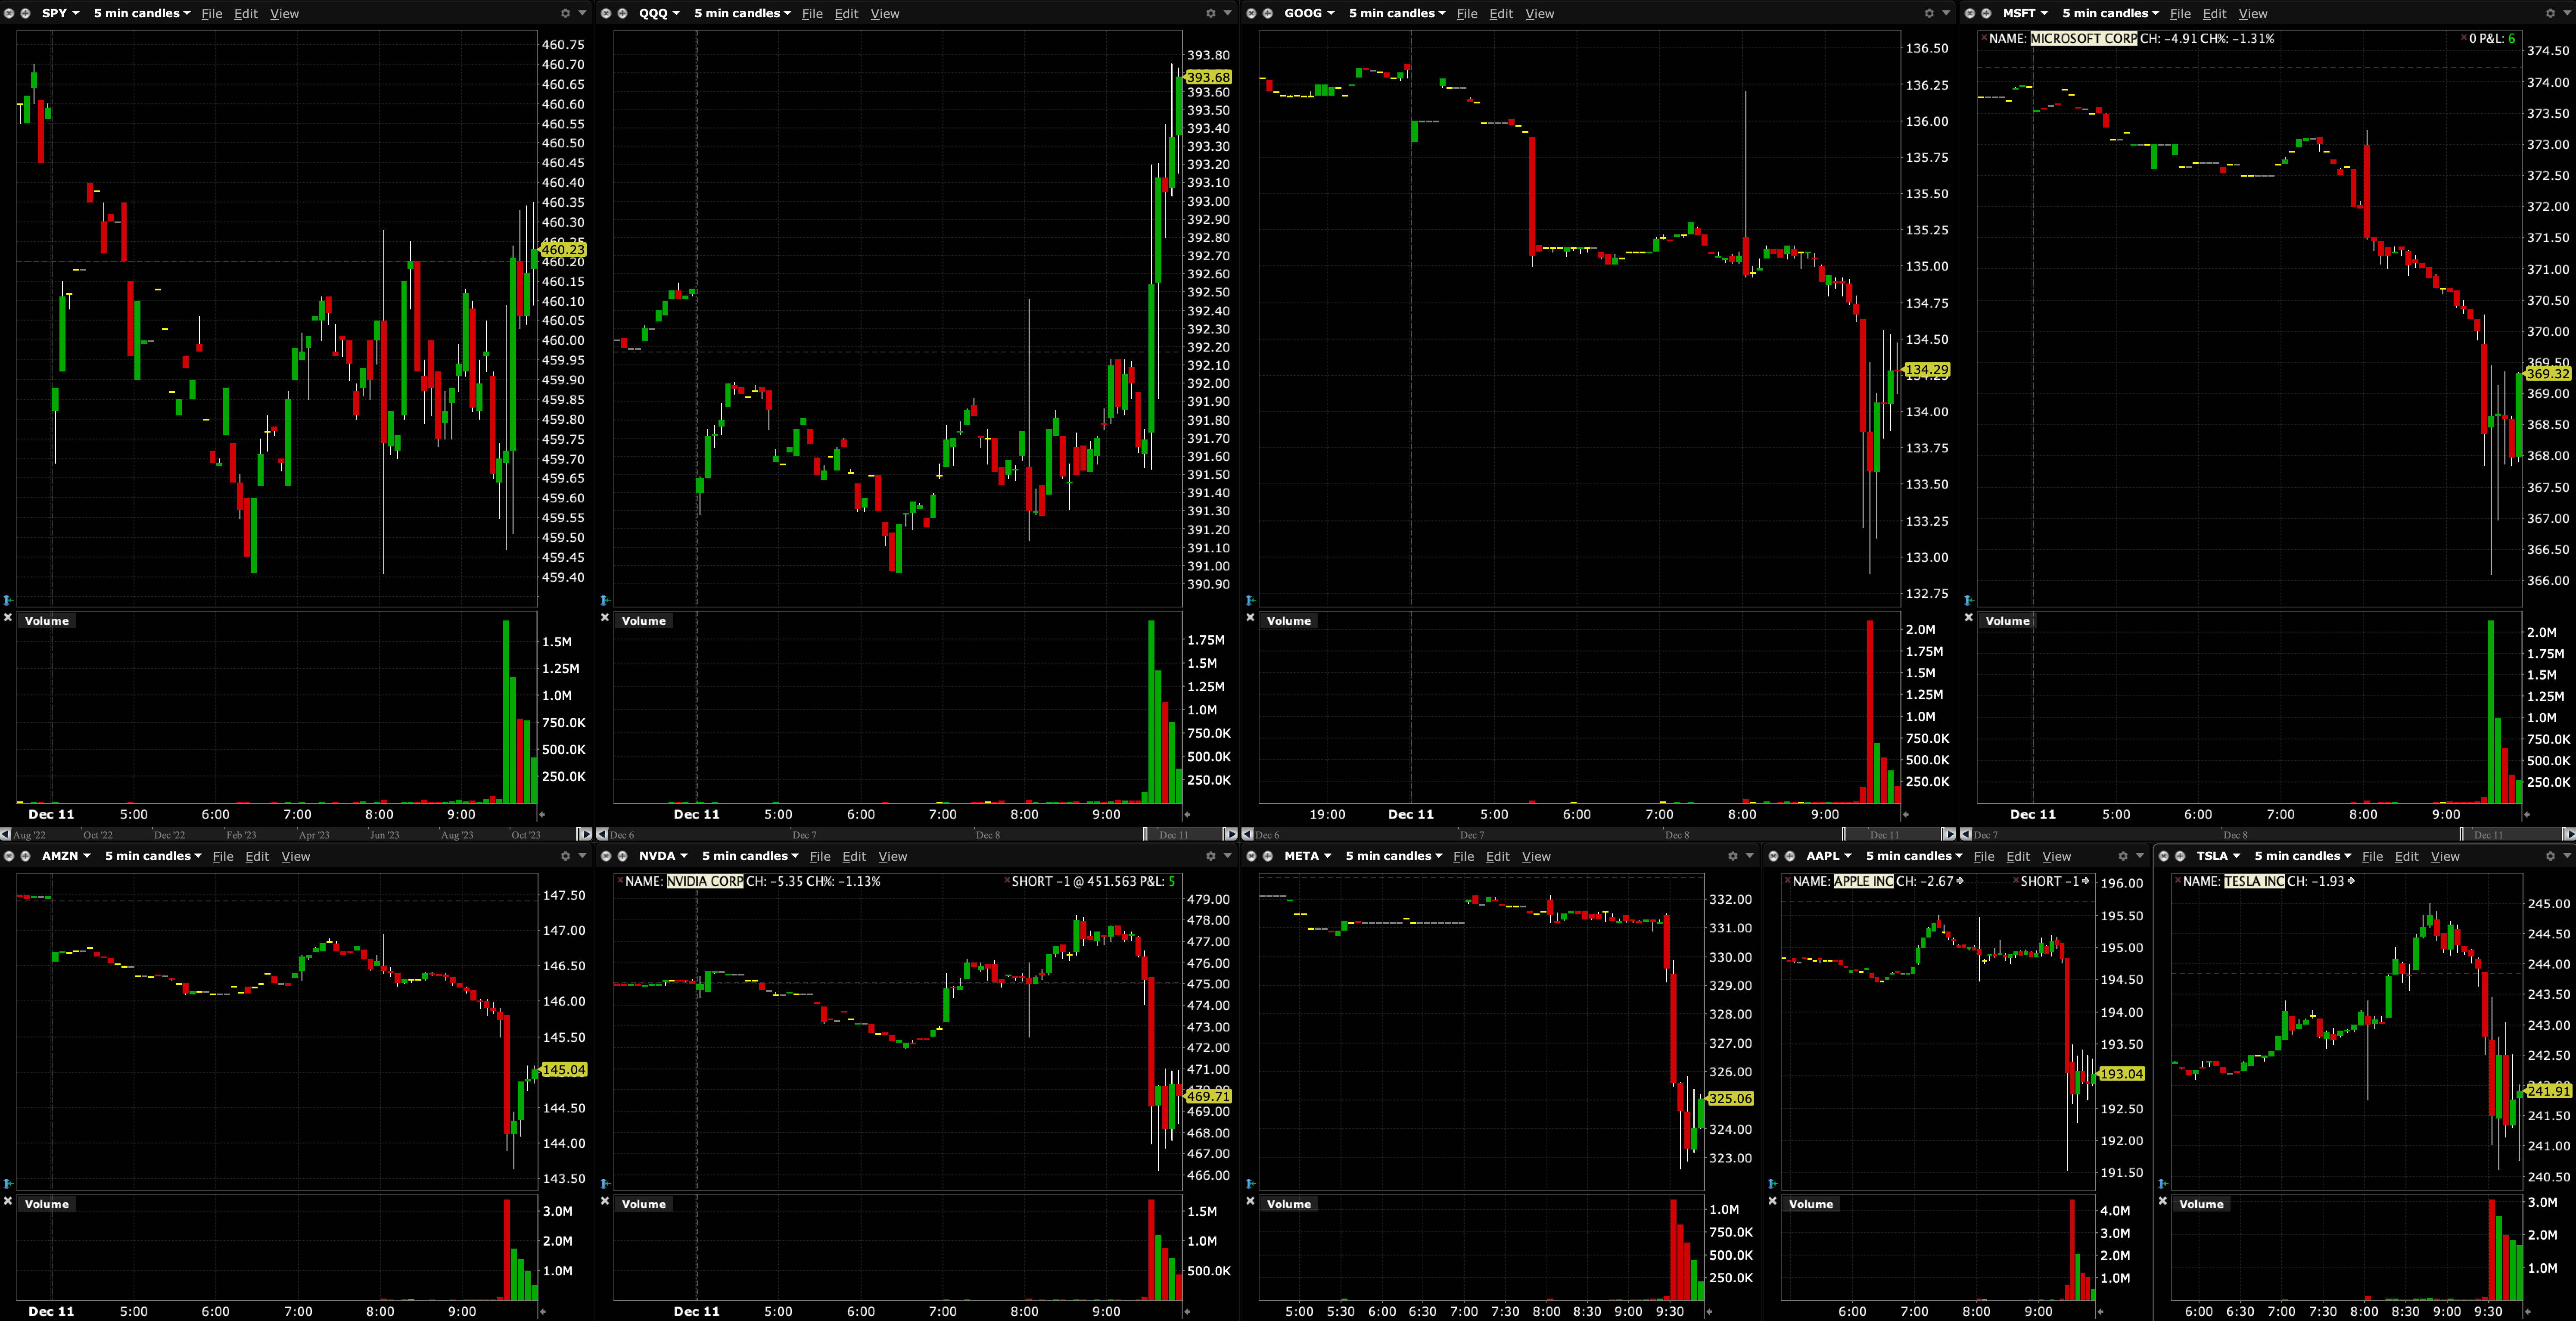Open the gear settings icon in NVDA chart
2576x1321 pixels.
coord(1210,856)
